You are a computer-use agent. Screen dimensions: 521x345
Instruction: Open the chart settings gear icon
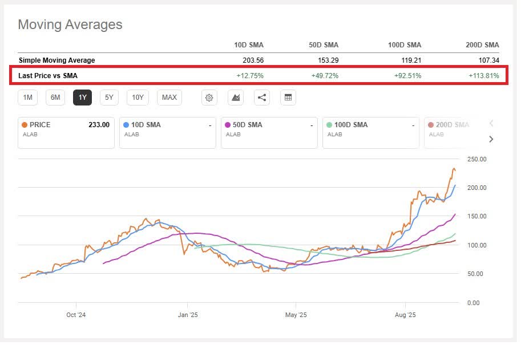(x=209, y=98)
